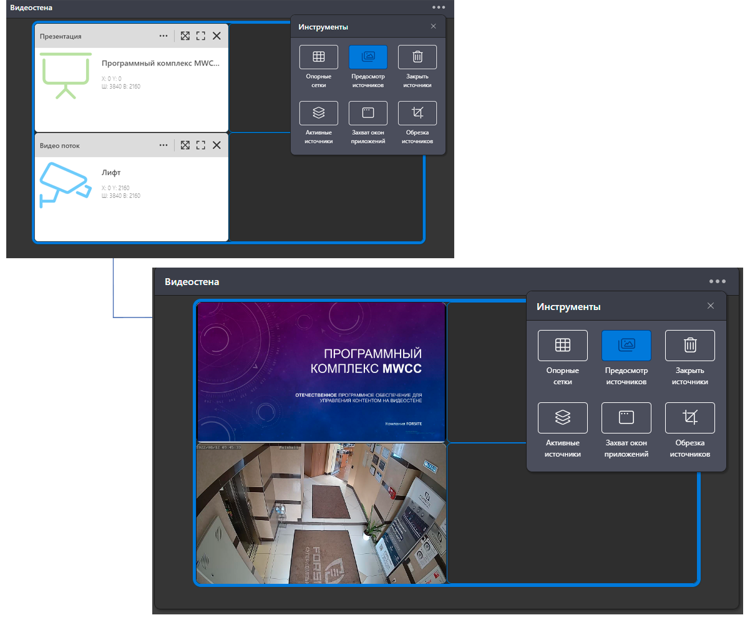Screen dimensions: 750x620
Task: Close the Презентация source window
Action: 217,36
